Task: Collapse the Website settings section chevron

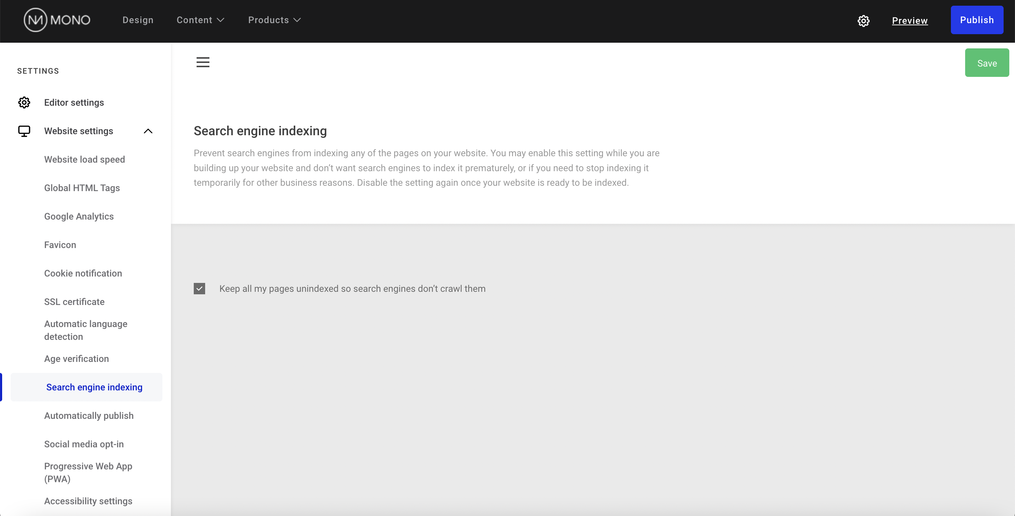Action: tap(148, 131)
